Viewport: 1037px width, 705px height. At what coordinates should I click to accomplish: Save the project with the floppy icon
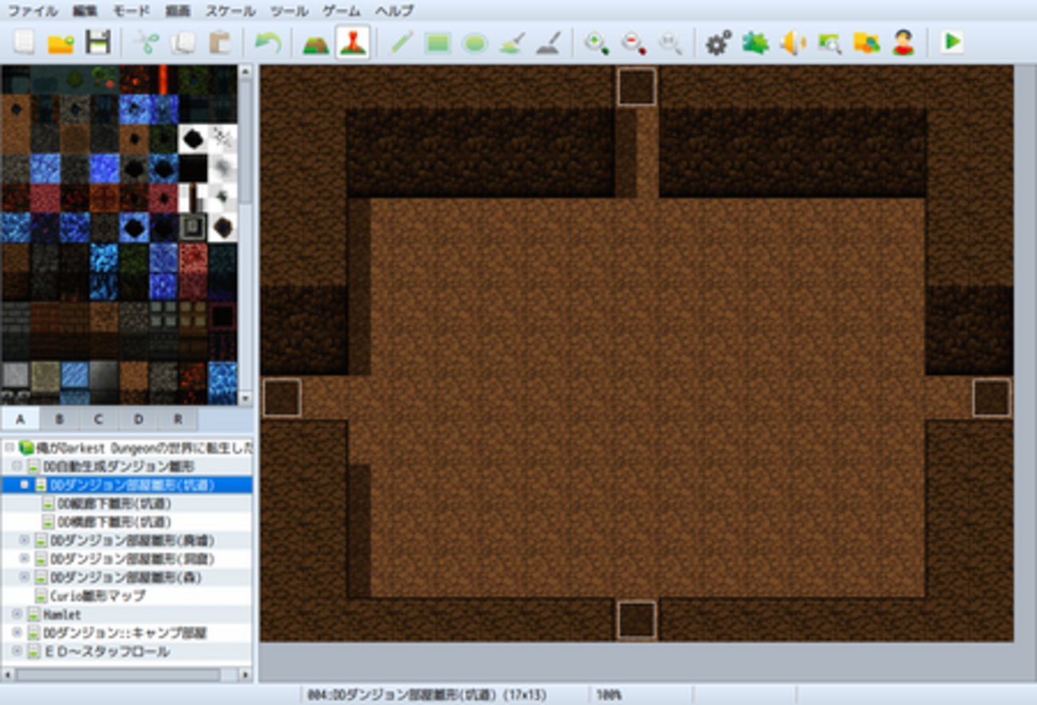pyautogui.click(x=97, y=41)
